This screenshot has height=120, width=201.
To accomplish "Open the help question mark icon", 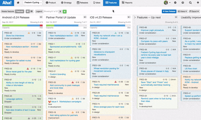I will (183, 3).
